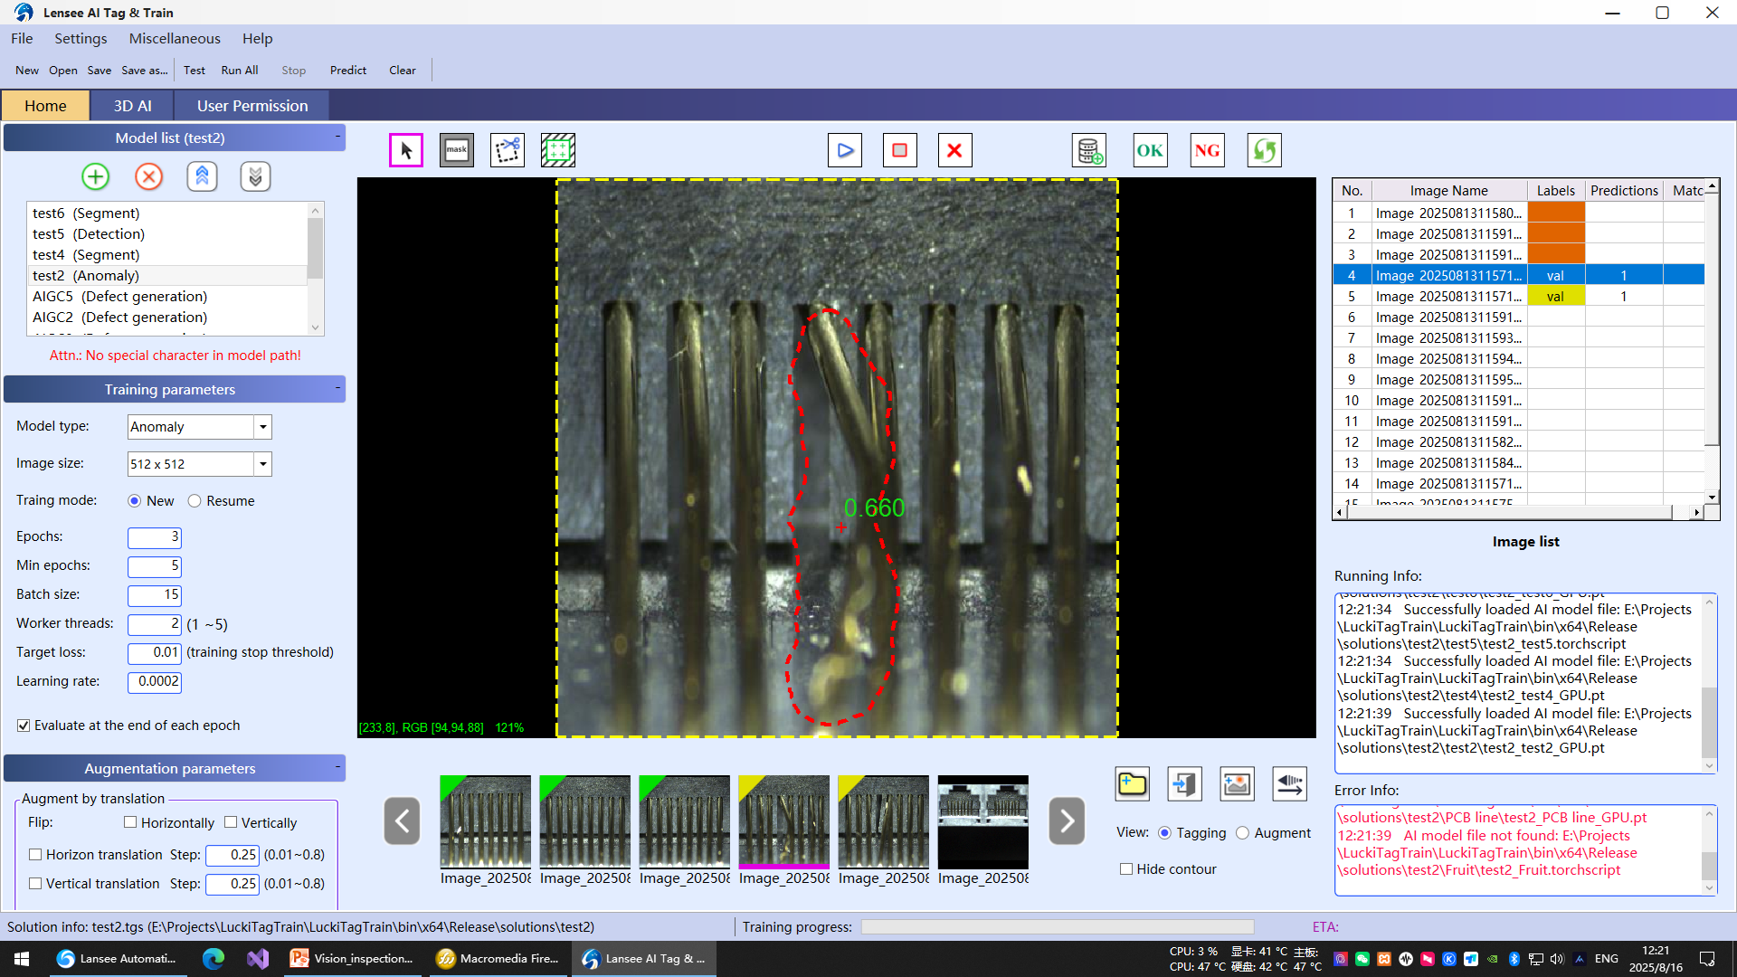Click the Run All button
The height and width of the screenshot is (977, 1737).
[x=239, y=70]
